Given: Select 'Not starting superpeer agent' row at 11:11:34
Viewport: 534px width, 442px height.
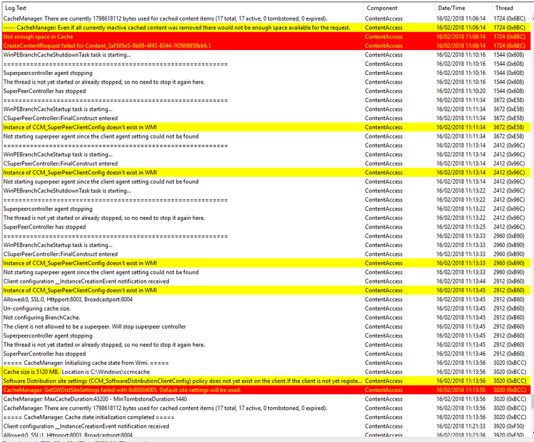Looking at the screenshot, I should click(x=266, y=136).
